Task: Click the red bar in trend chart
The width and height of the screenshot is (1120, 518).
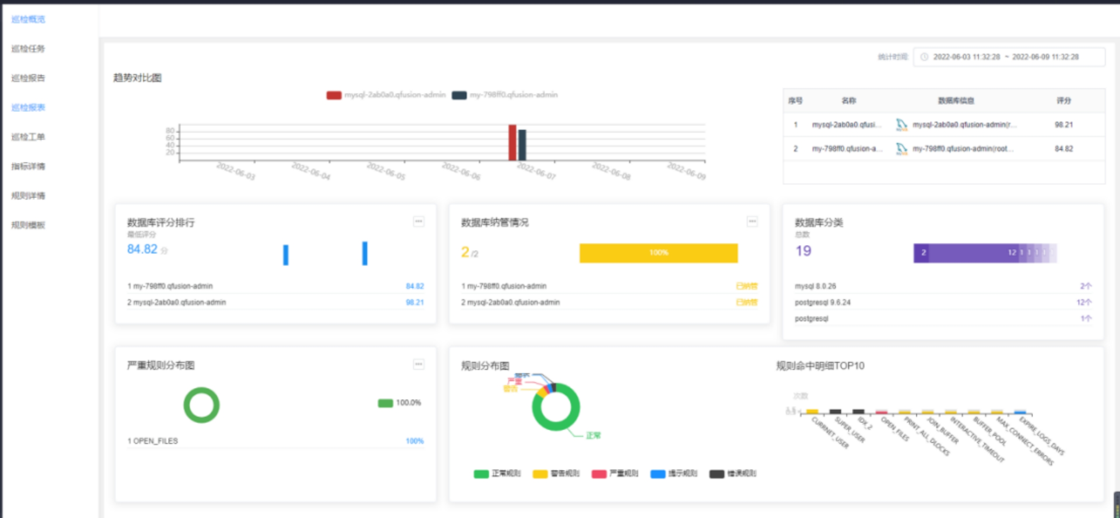Action: coord(512,143)
